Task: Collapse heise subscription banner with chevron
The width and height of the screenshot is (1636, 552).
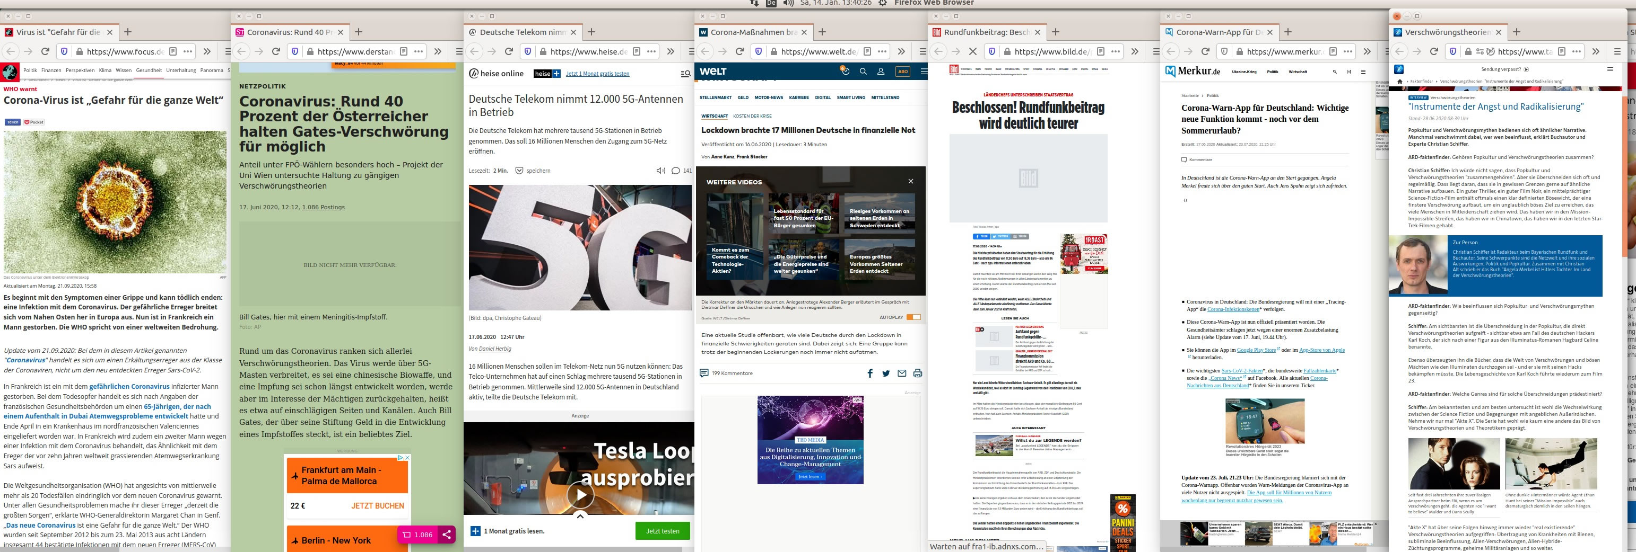Action: pyautogui.click(x=580, y=516)
